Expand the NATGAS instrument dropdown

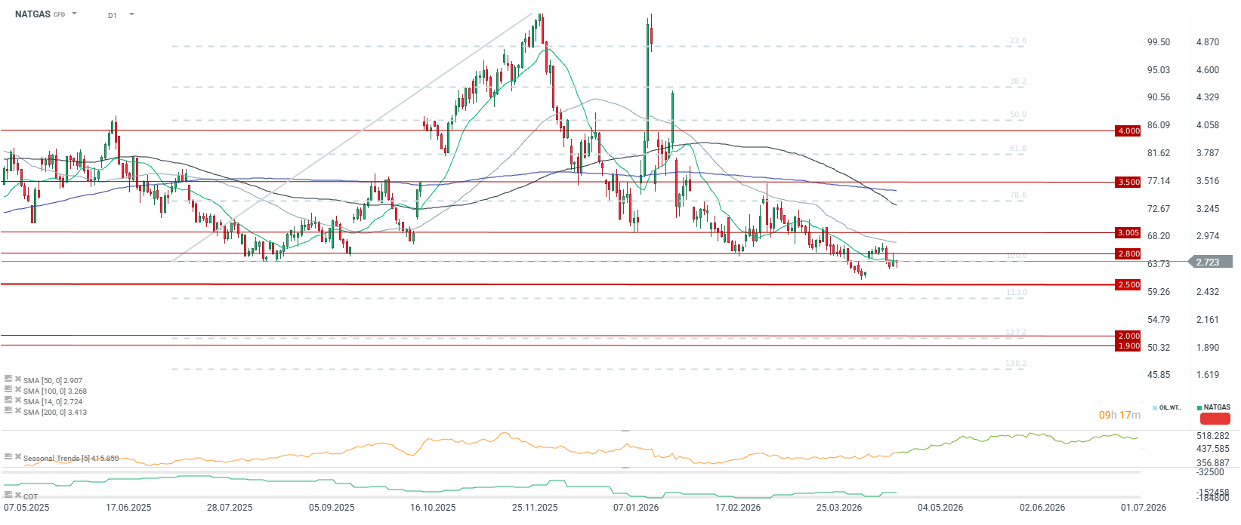(x=74, y=14)
